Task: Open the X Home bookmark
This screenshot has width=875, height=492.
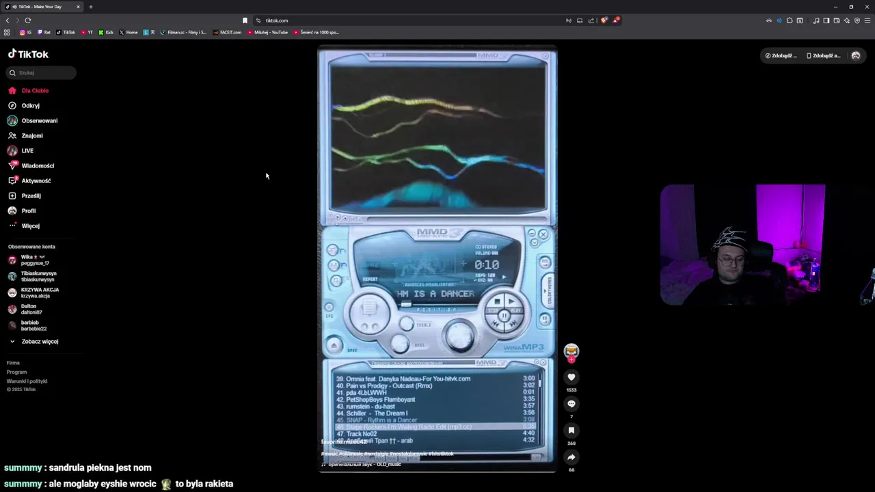Action: tap(129, 32)
